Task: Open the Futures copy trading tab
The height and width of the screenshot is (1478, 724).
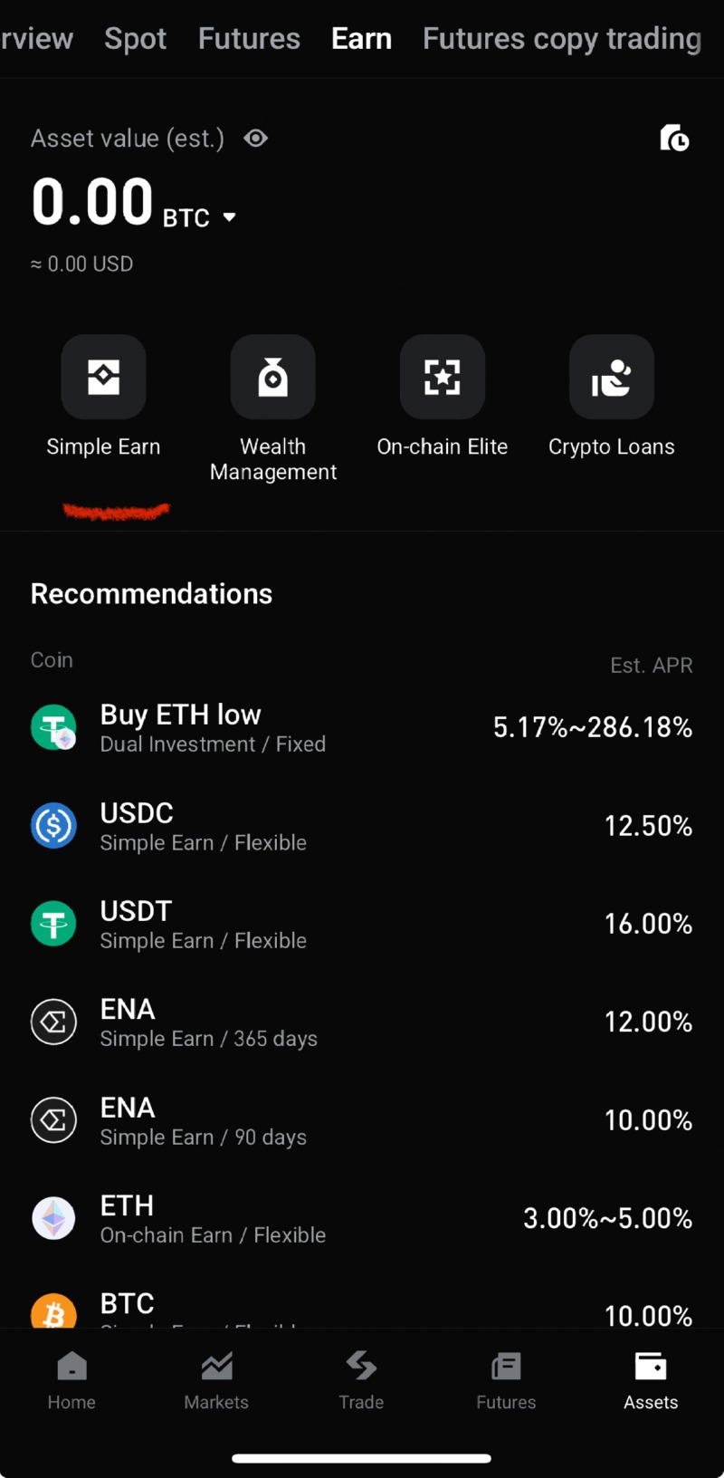Action: coord(561,39)
